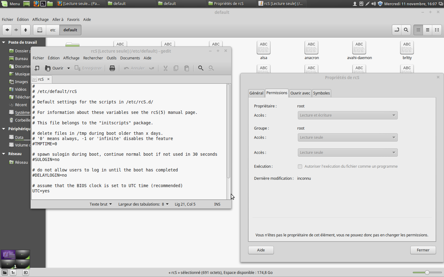Click the gedit vertical scrollbar
The image size is (444, 277).
pos(228,131)
